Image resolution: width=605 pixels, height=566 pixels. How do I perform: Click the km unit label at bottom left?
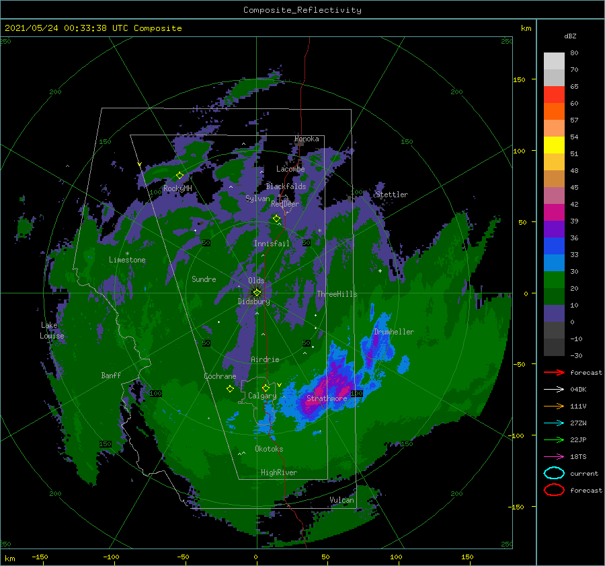click(x=9, y=559)
